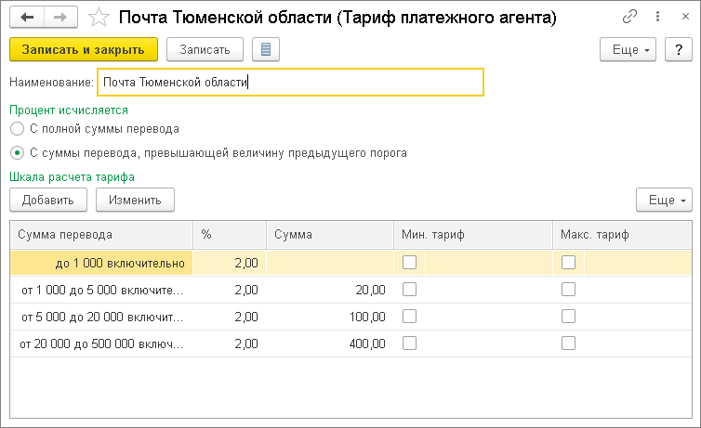Viewport: 701px width, 428px height.
Task: Open help with the question mark button
Action: 678,49
